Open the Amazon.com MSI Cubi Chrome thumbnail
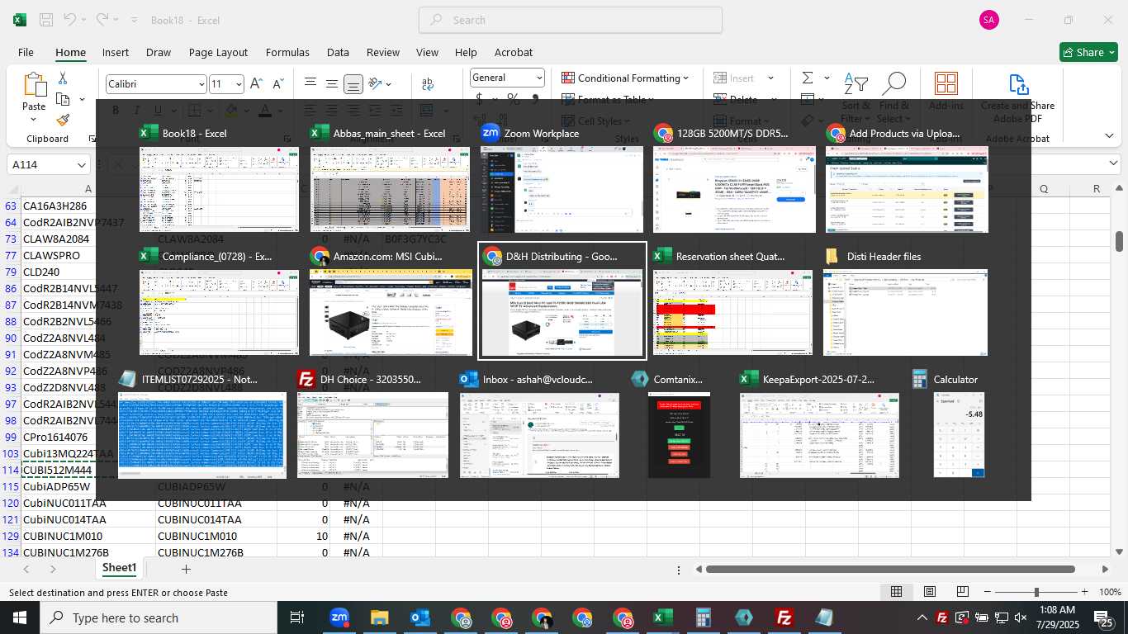 pos(390,312)
